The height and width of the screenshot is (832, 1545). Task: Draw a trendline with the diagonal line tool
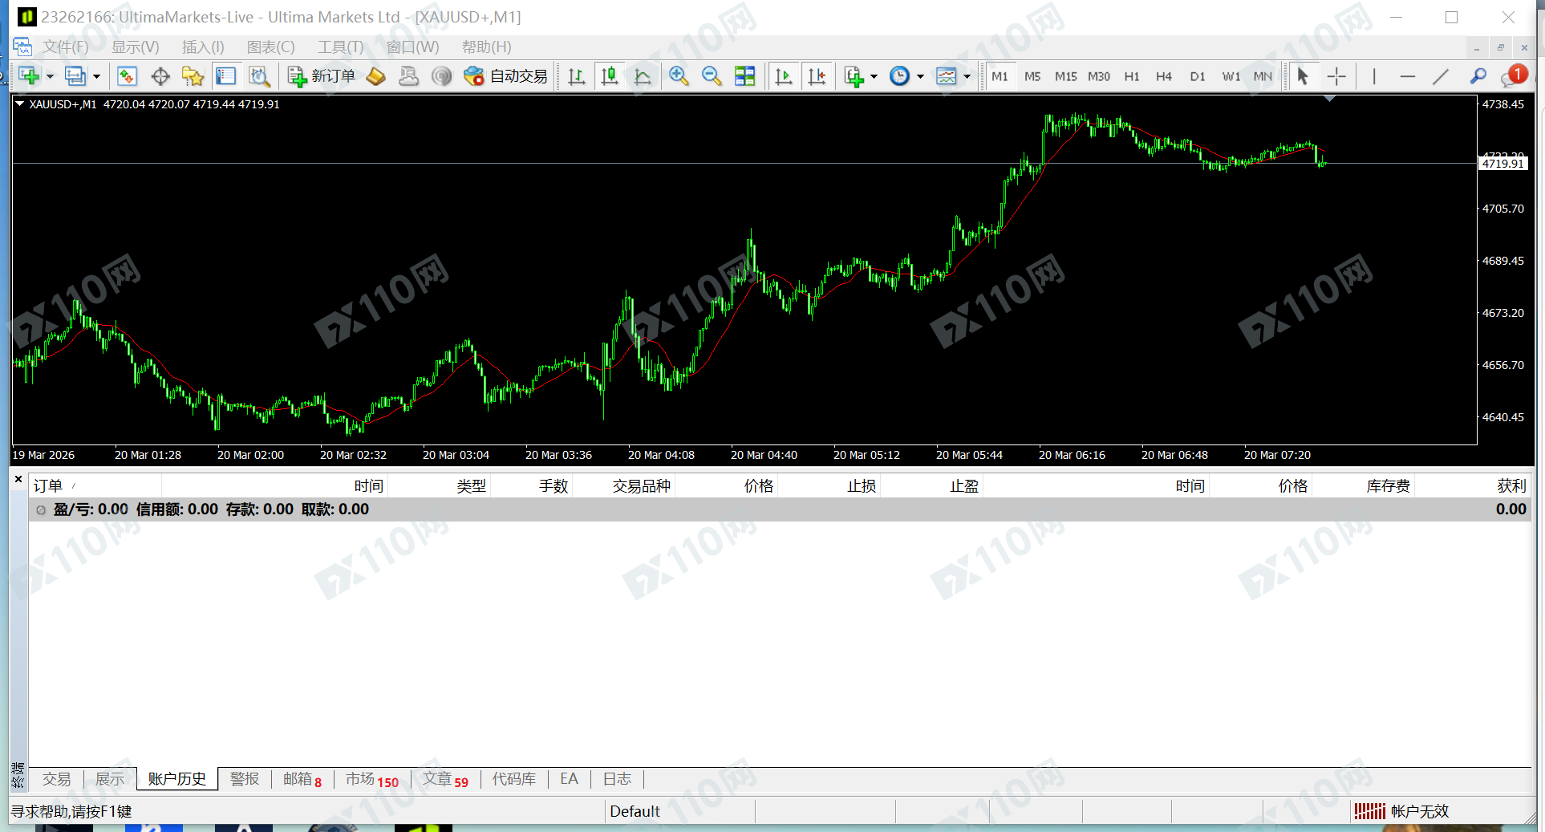[1441, 76]
